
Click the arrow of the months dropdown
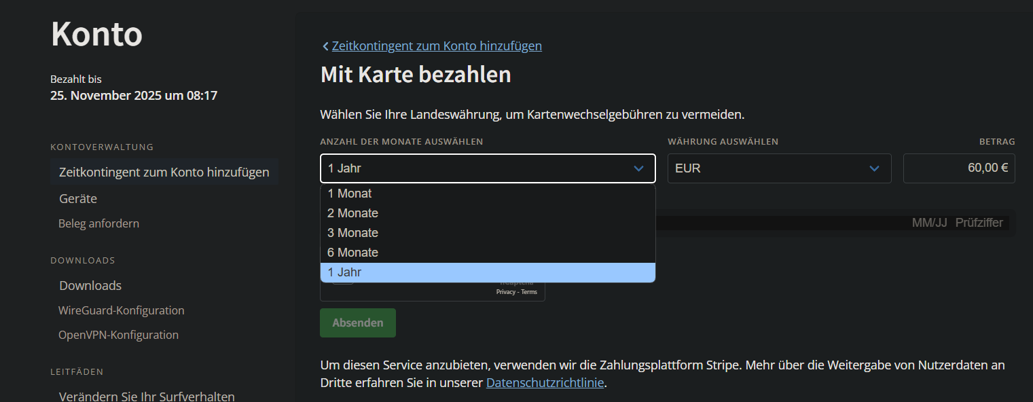638,168
